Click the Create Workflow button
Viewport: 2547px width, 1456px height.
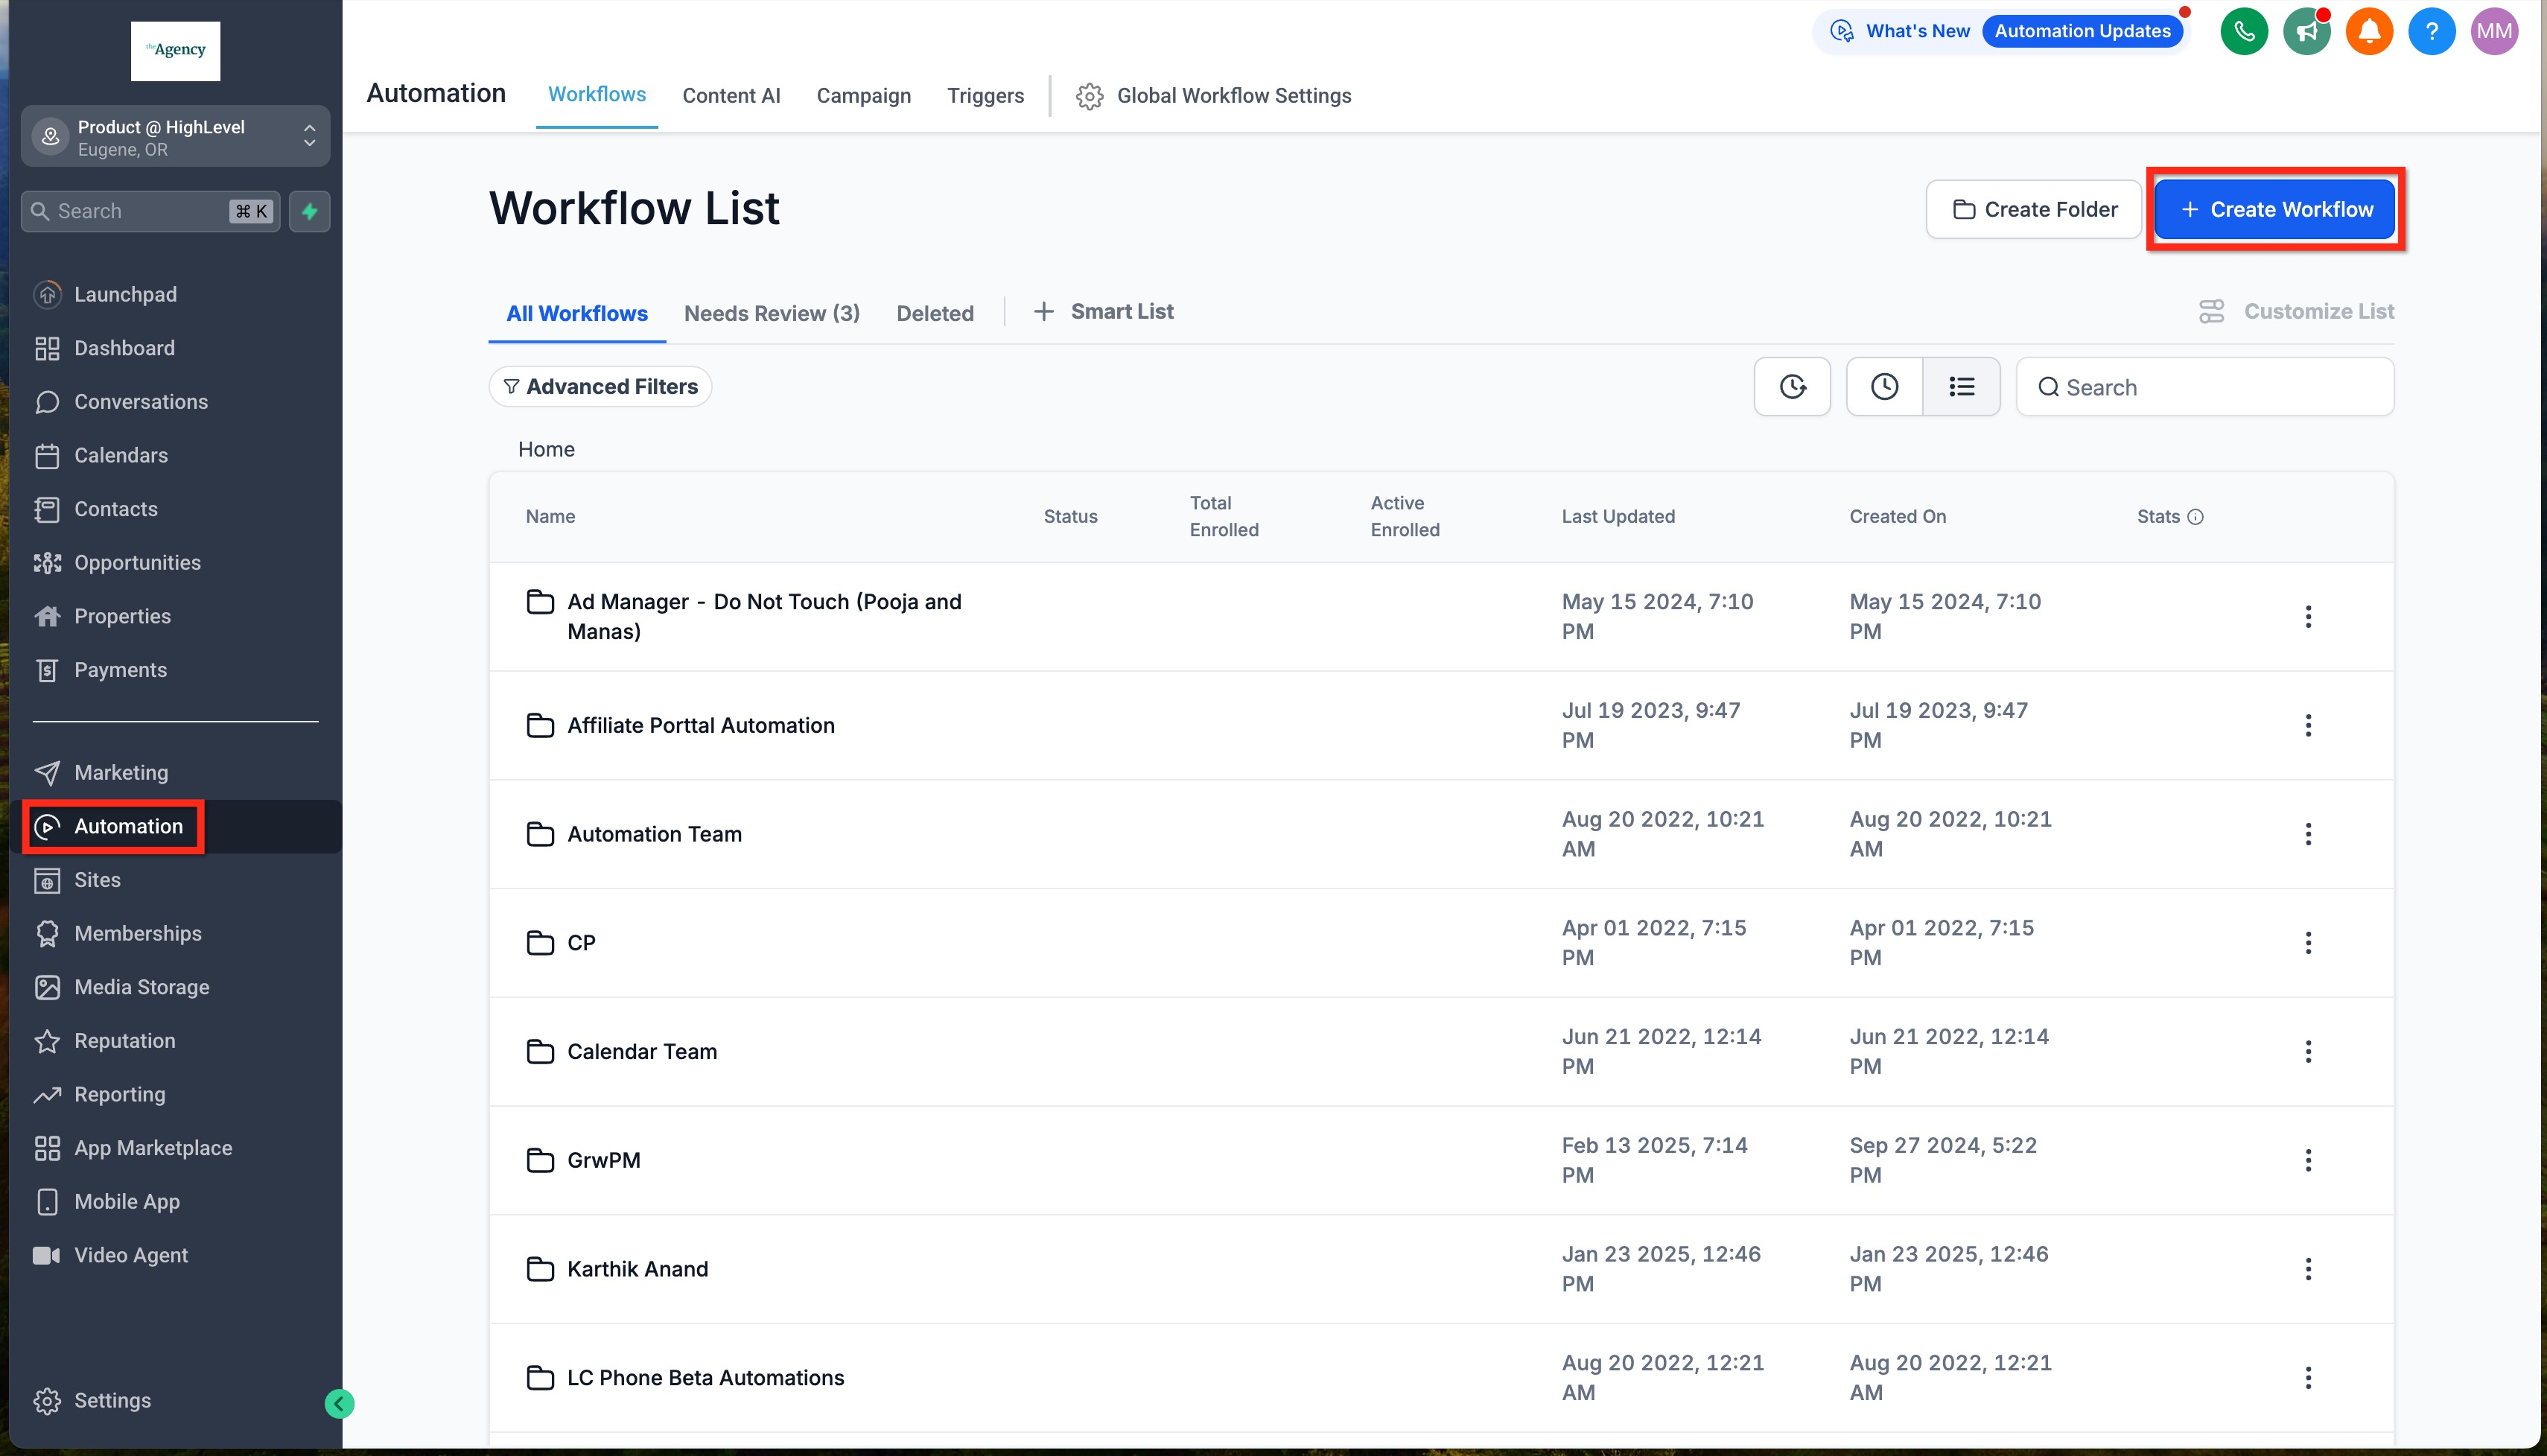click(x=2274, y=210)
